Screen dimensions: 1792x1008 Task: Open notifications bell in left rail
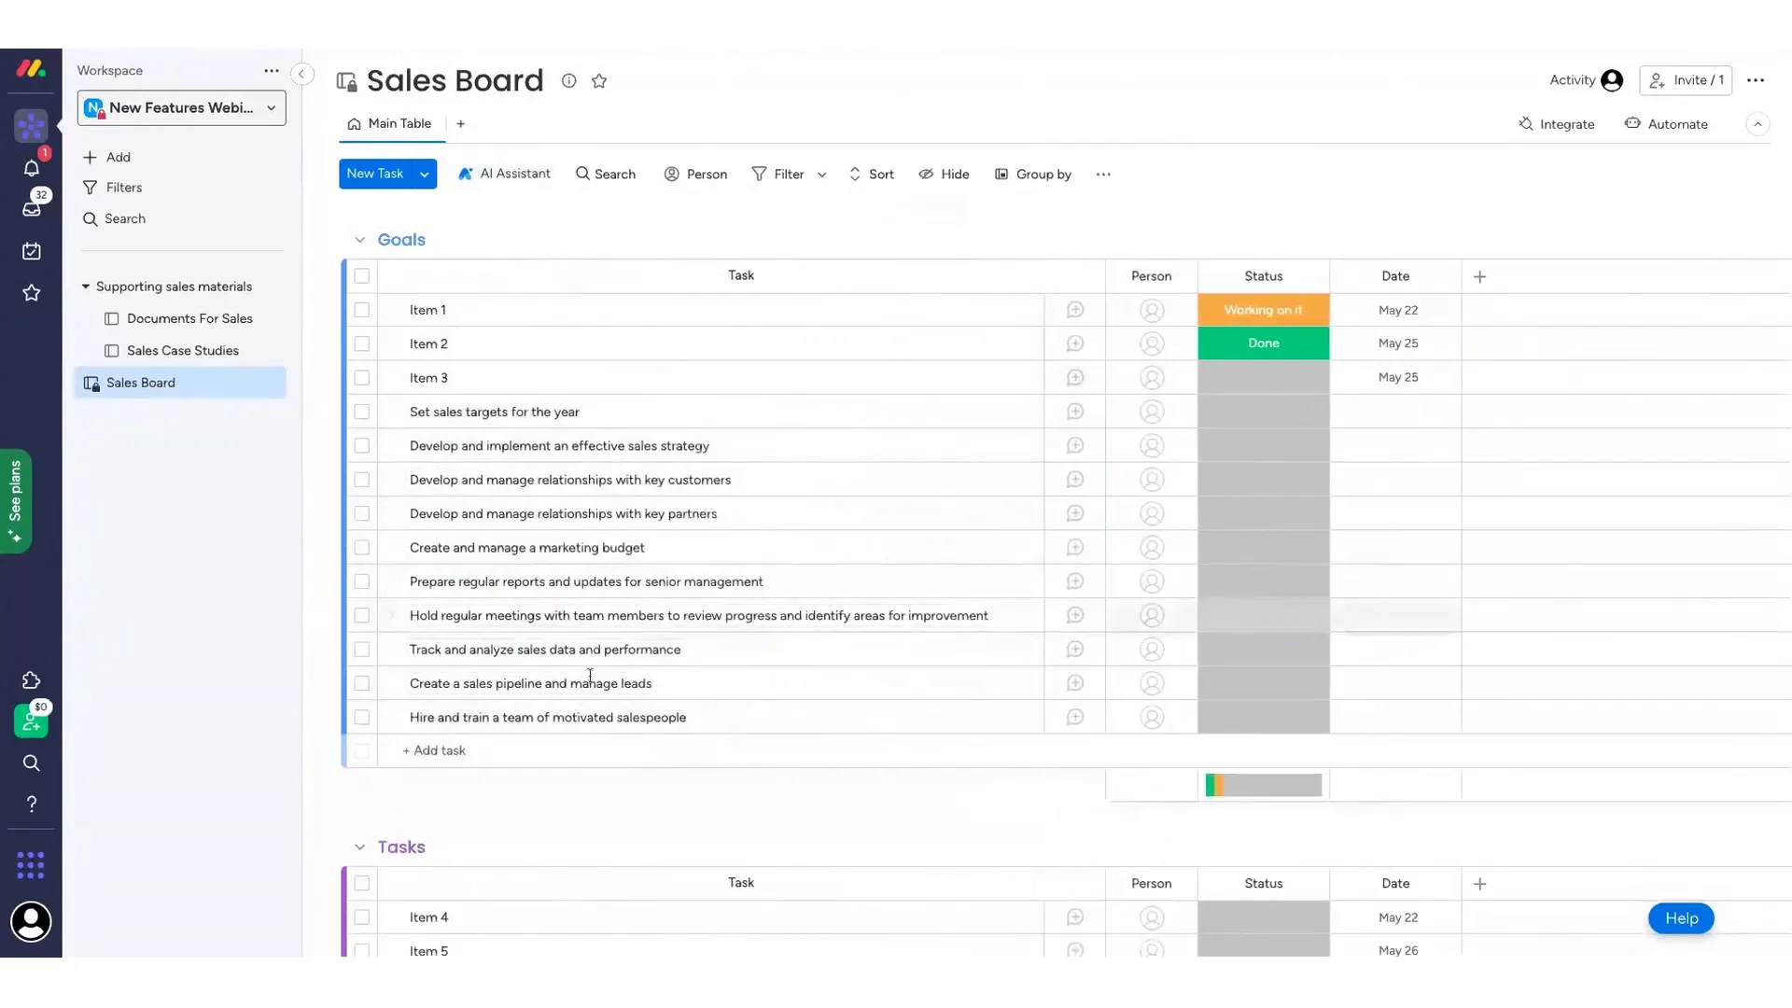click(x=31, y=168)
